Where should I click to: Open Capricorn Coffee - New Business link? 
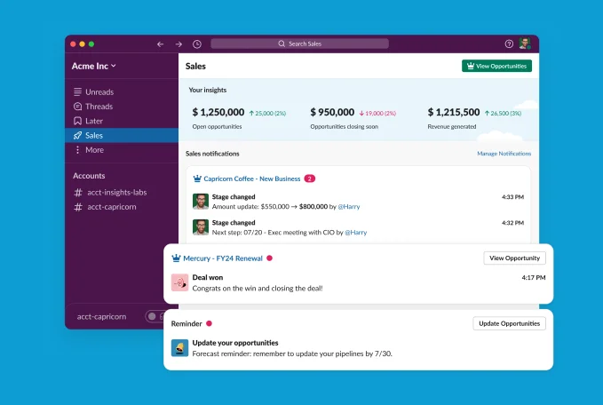252,179
